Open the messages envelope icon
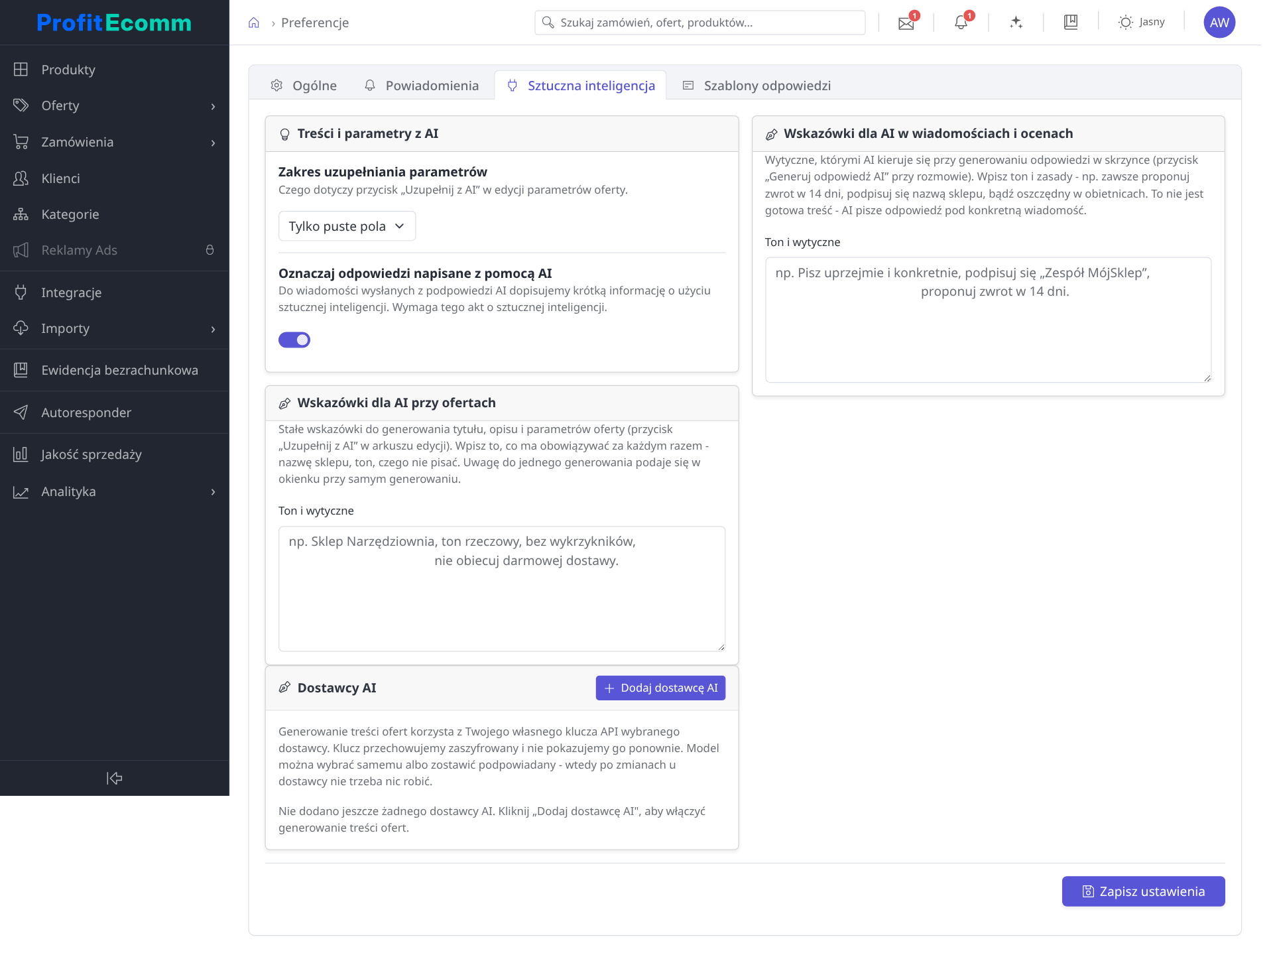This screenshot has height=955, width=1273. 906,23
